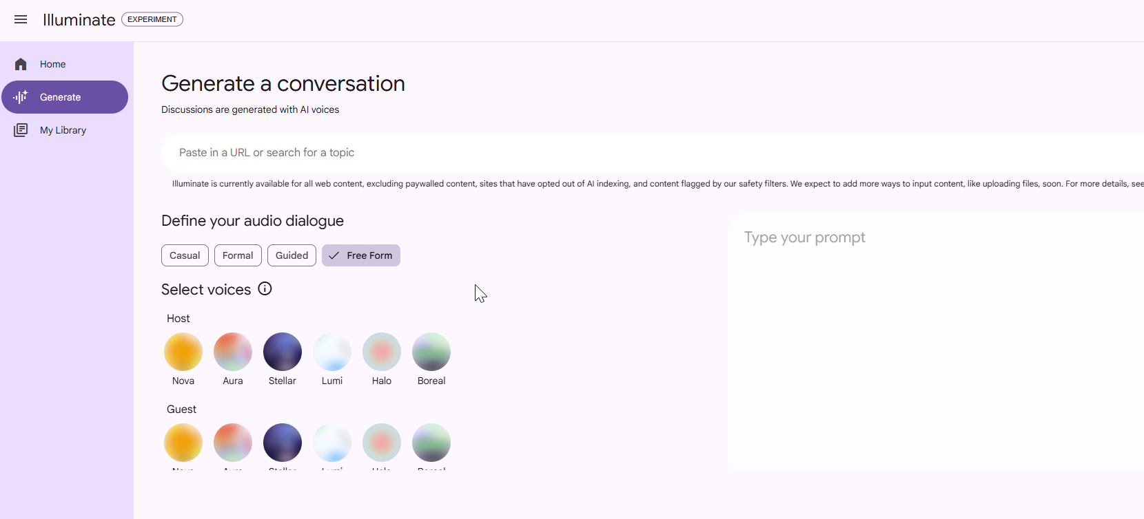Screen dimensions: 1144x519
Task: Pick the dark blue Stellar Guest voice
Action: [283, 443]
